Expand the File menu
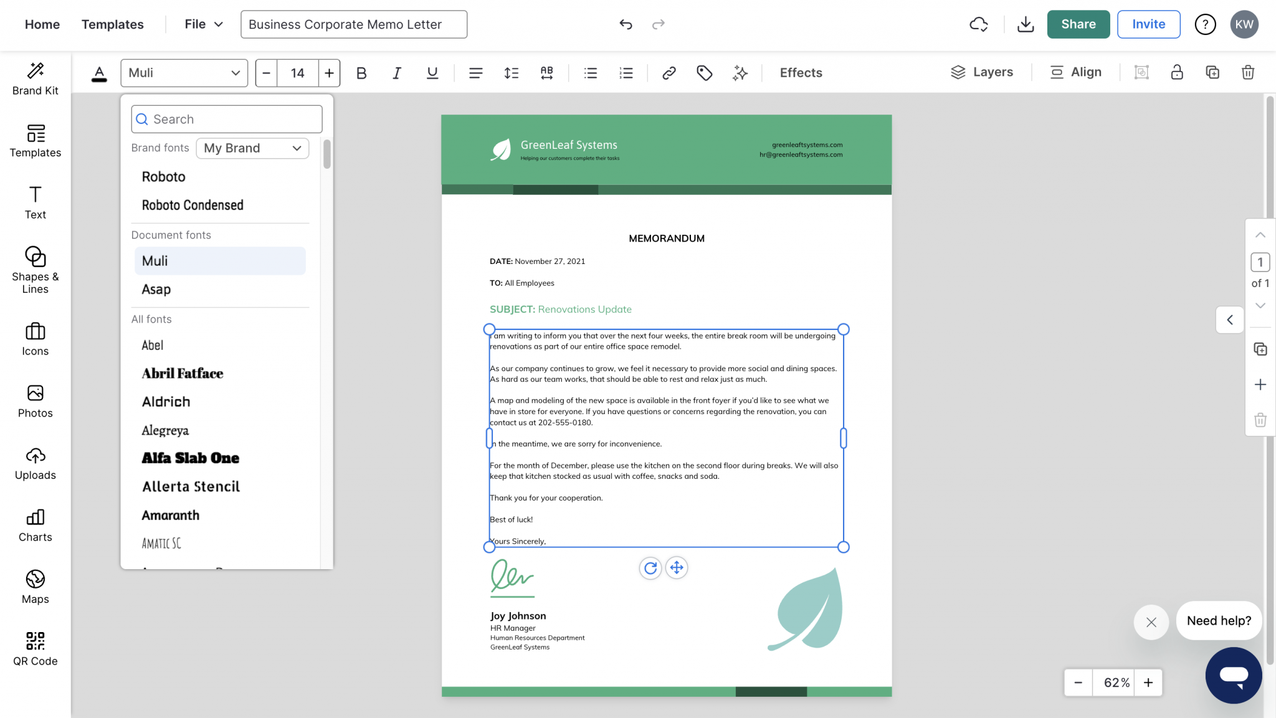Image resolution: width=1276 pixels, height=718 pixels. [x=201, y=24]
